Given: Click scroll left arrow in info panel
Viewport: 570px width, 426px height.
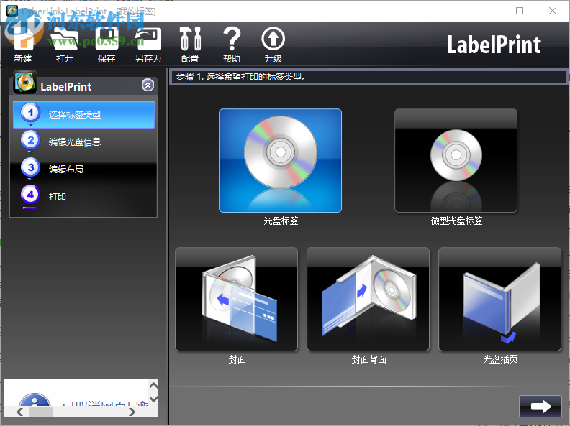Looking at the screenshot, I should tap(20, 412).
